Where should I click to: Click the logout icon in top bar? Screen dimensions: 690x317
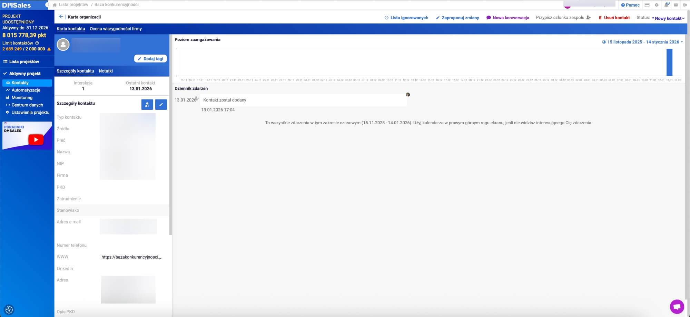(x=685, y=5)
